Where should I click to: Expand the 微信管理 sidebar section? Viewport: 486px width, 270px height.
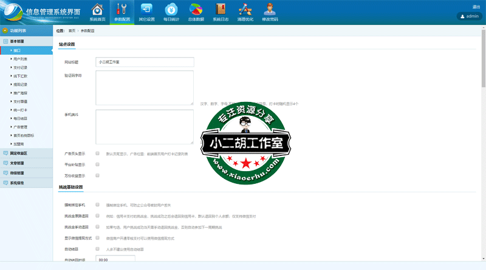(26, 173)
